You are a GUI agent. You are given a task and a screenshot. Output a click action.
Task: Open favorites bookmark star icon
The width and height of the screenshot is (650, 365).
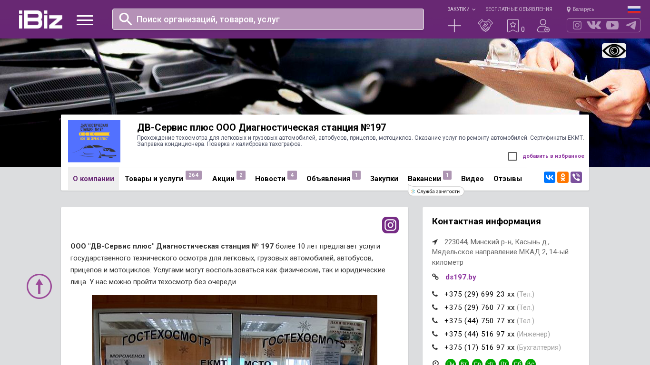click(512, 26)
